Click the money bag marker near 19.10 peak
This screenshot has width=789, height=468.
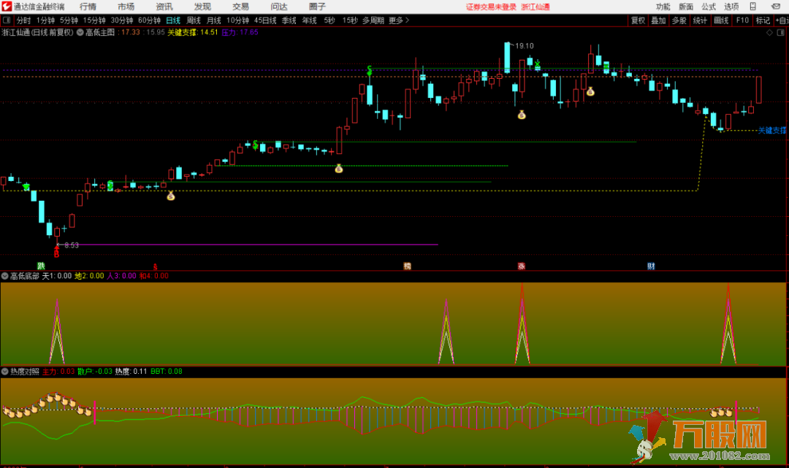[522, 115]
